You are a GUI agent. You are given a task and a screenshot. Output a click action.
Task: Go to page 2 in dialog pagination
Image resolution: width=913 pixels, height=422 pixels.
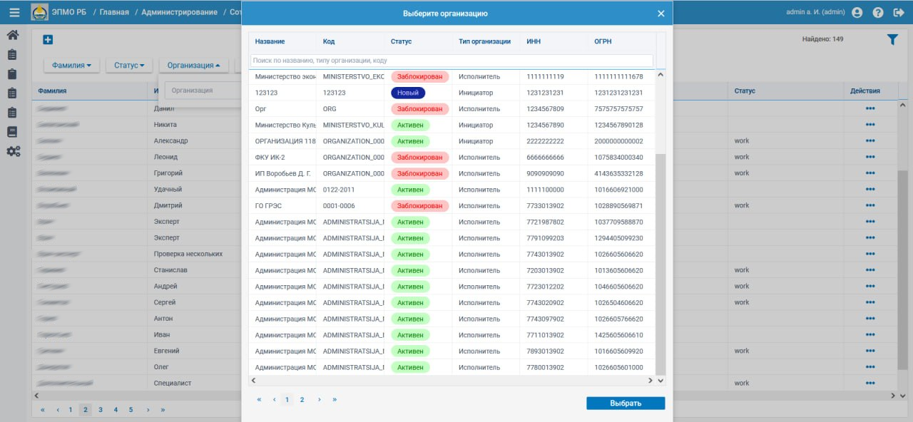pos(302,400)
